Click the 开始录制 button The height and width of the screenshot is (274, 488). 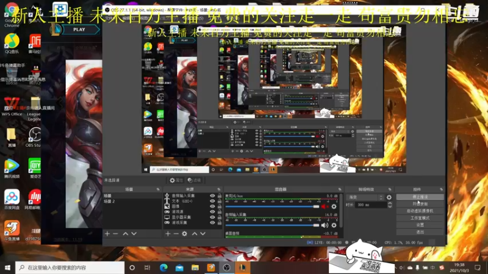tap(420, 204)
